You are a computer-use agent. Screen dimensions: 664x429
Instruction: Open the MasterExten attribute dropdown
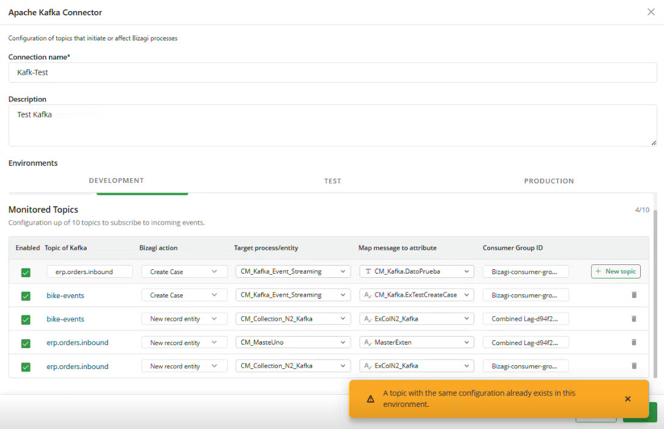coord(417,342)
